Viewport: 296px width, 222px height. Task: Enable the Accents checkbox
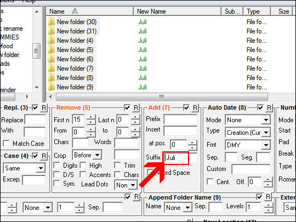(83, 175)
